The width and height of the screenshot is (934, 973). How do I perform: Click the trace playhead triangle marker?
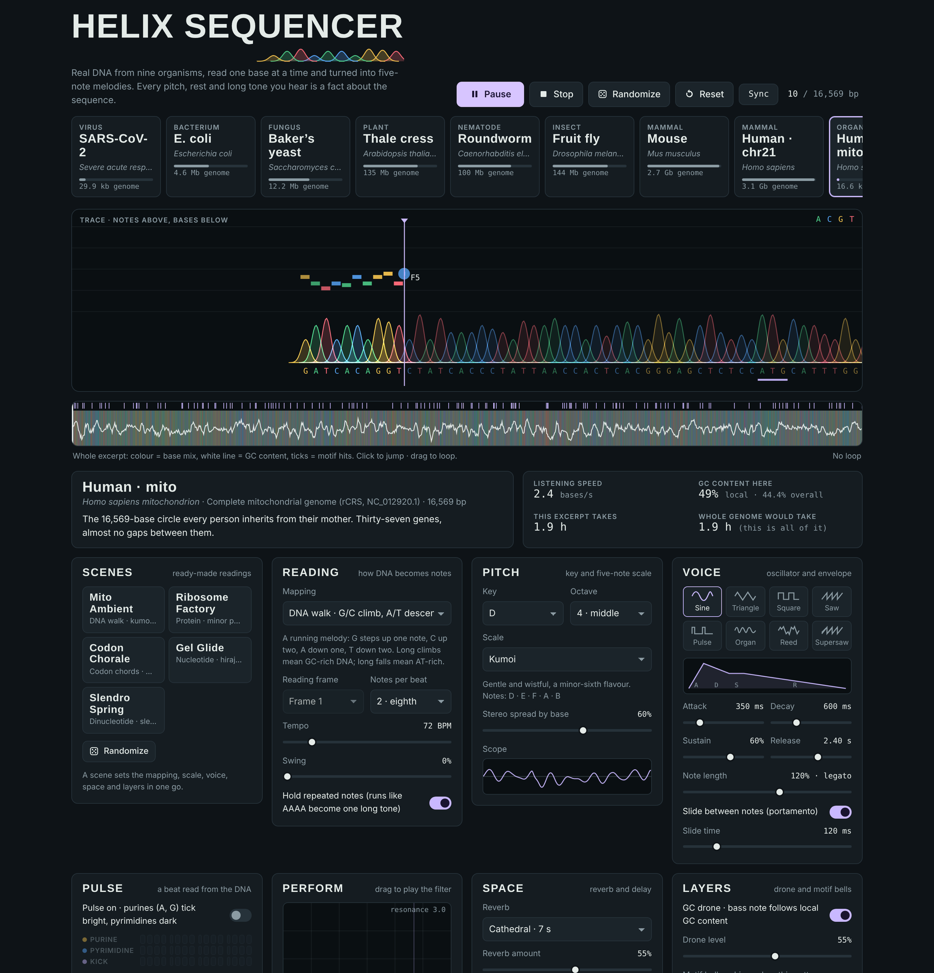point(405,220)
